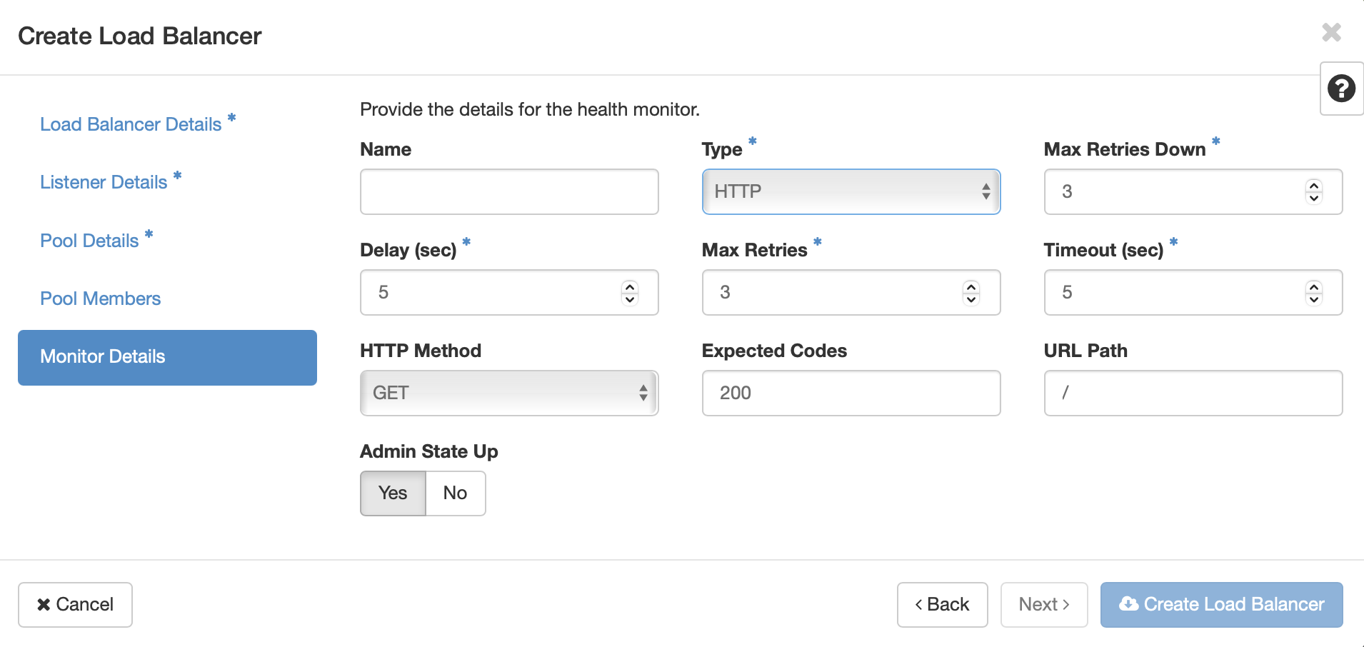This screenshot has width=1364, height=647.
Task: Click the Max Retries stepper arrows
Action: [x=971, y=292]
